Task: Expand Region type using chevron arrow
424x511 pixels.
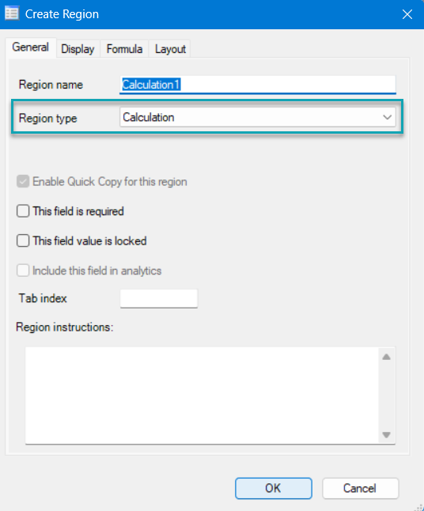Action: pyautogui.click(x=387, y=117)
